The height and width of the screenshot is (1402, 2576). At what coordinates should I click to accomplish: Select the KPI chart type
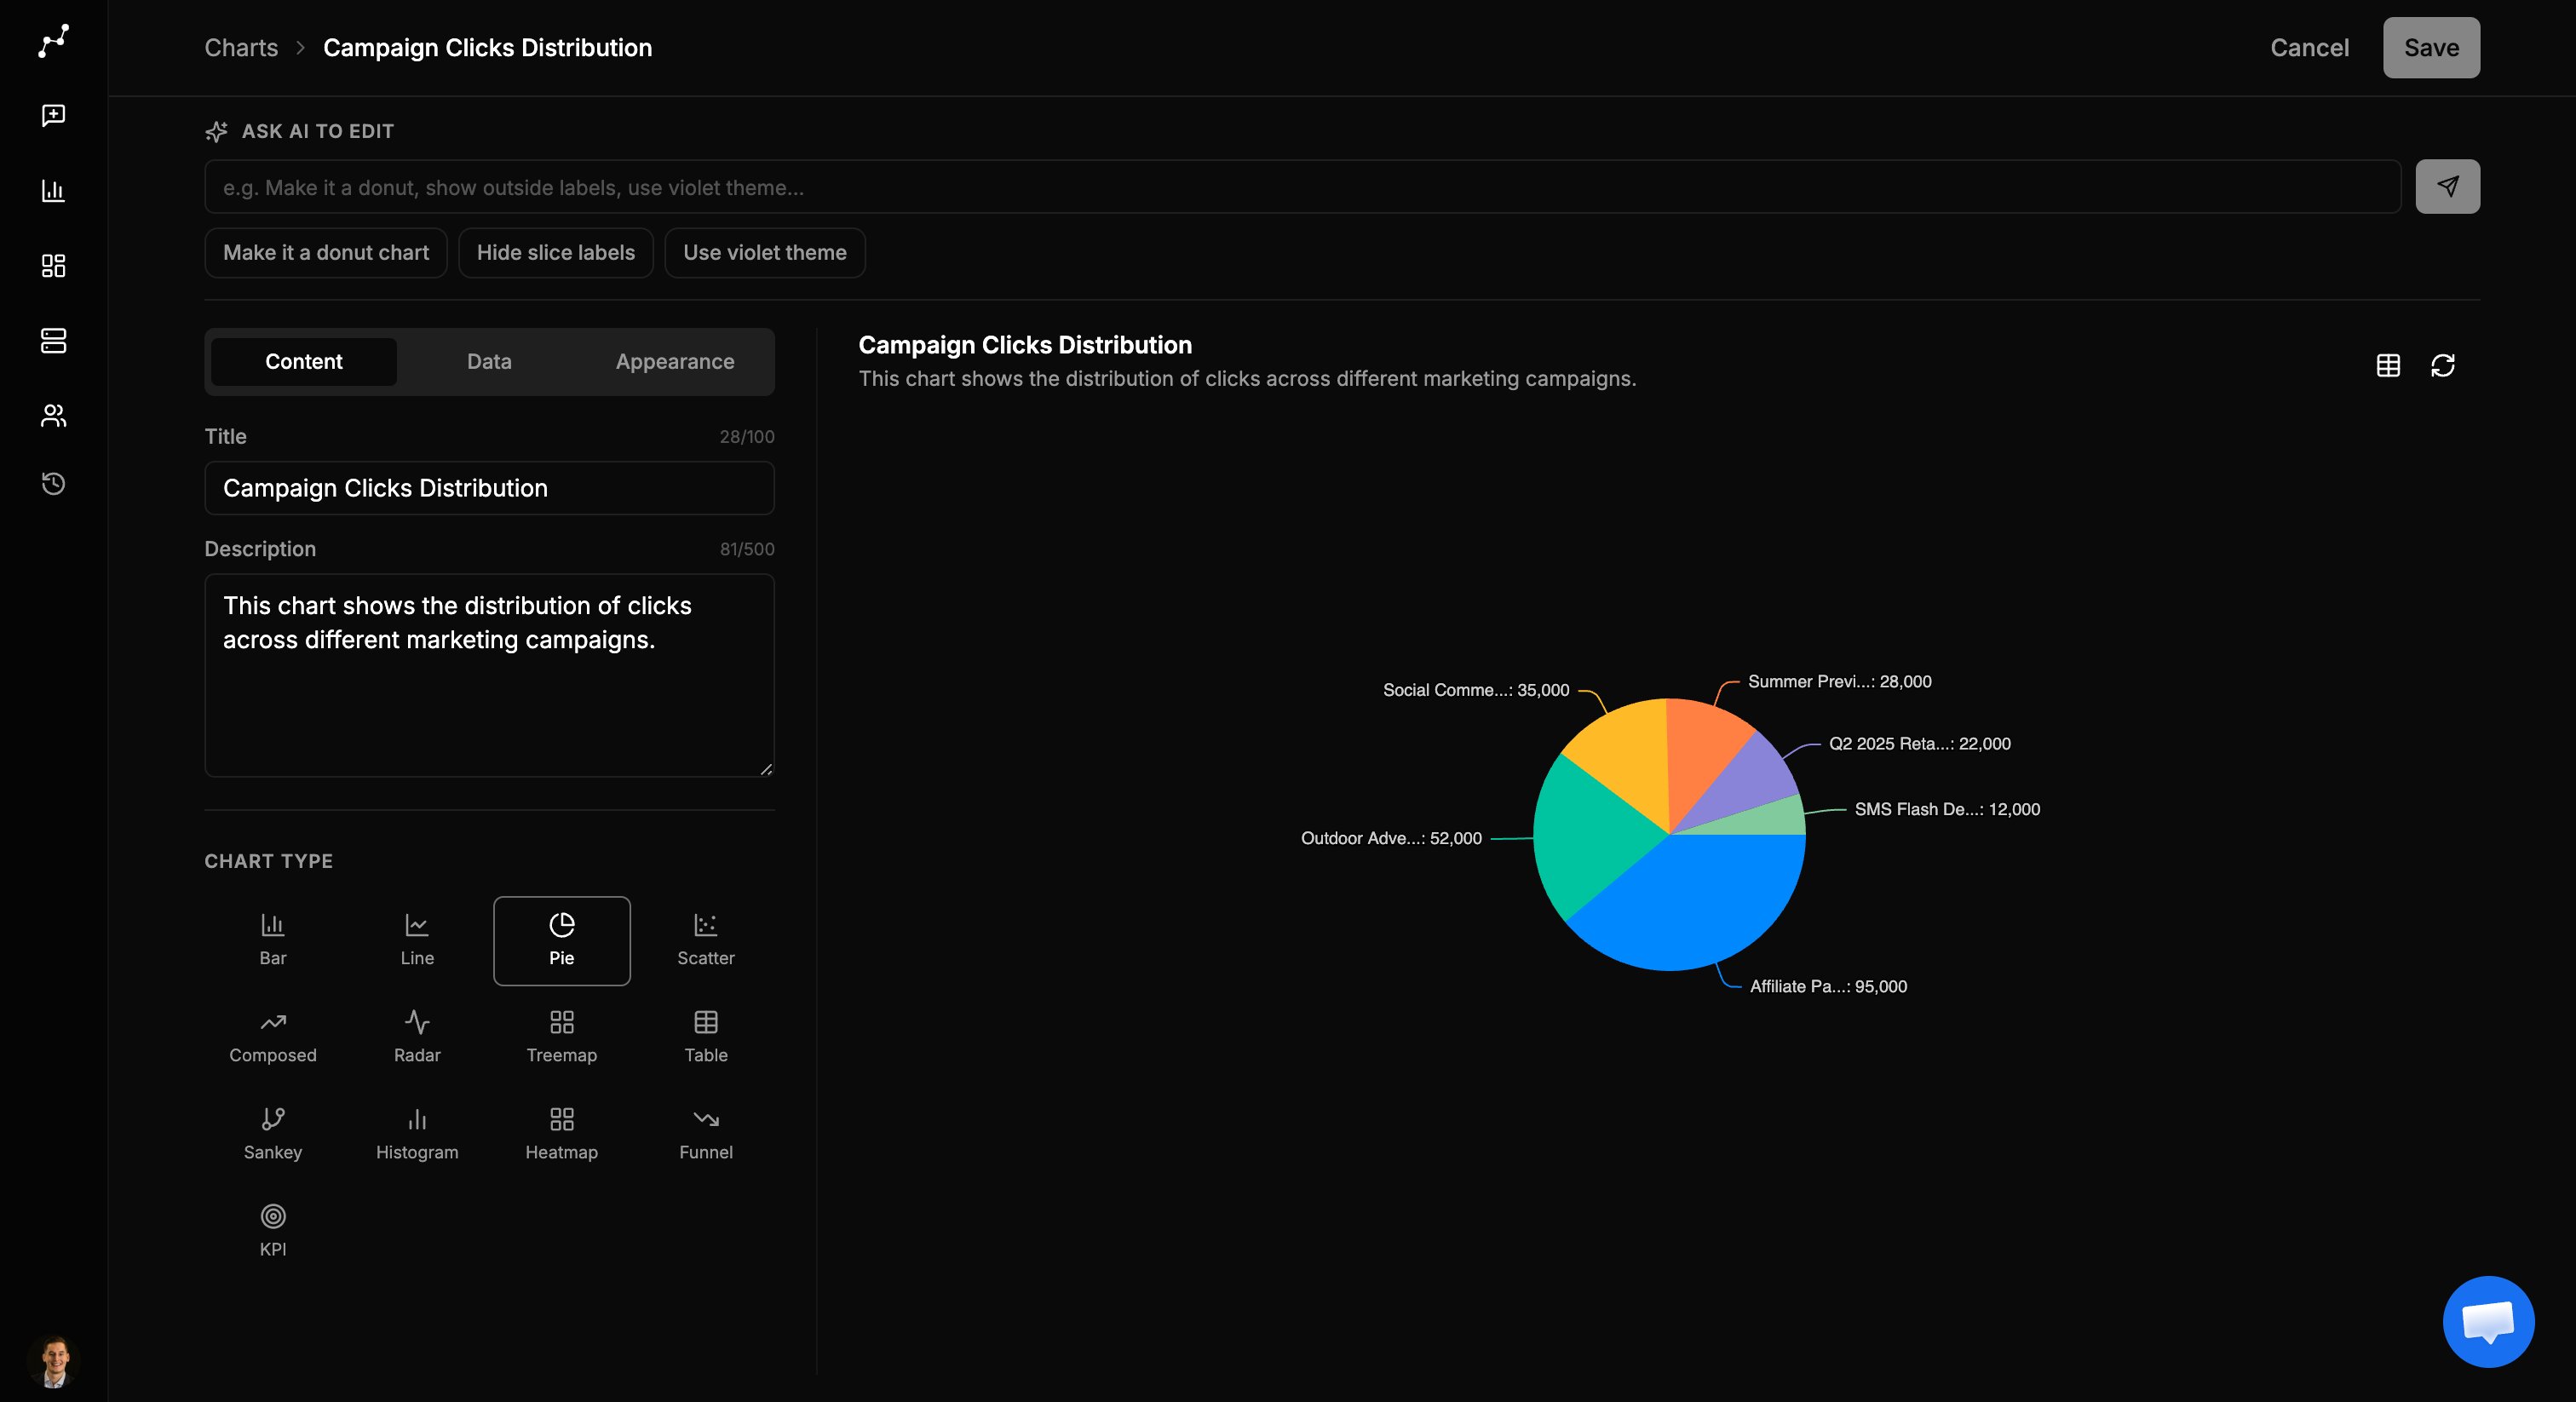tap(273, 1231)
